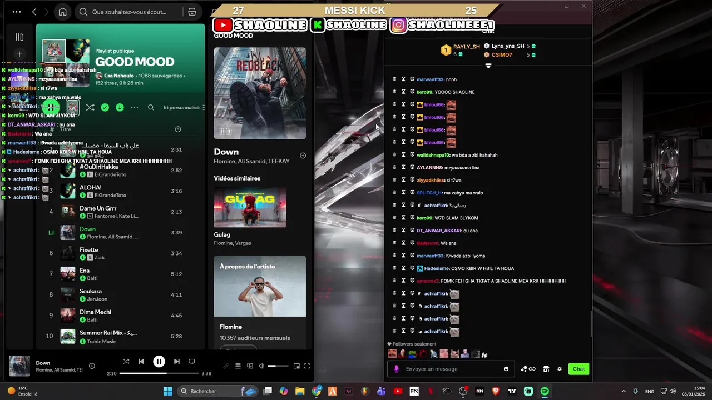Viewport: 712px width, 400px height.
Task: Add 'Down' to playlist via plus in side panel
Action: 303,156
